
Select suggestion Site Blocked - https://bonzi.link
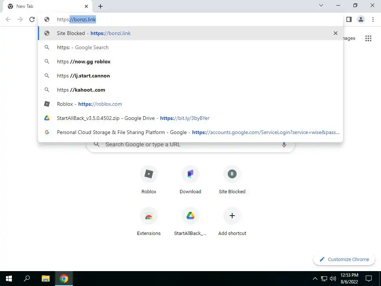[190, 33]
